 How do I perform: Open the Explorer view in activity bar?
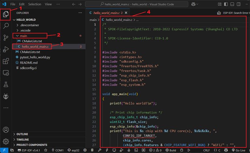(x=6, y=14)
